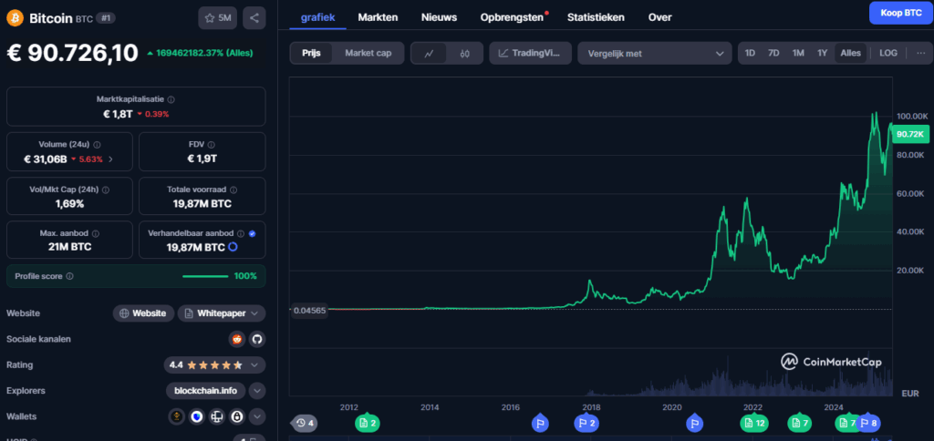Click the blue flag marker labeled 2
934x441 pixels.
(586, 423)
